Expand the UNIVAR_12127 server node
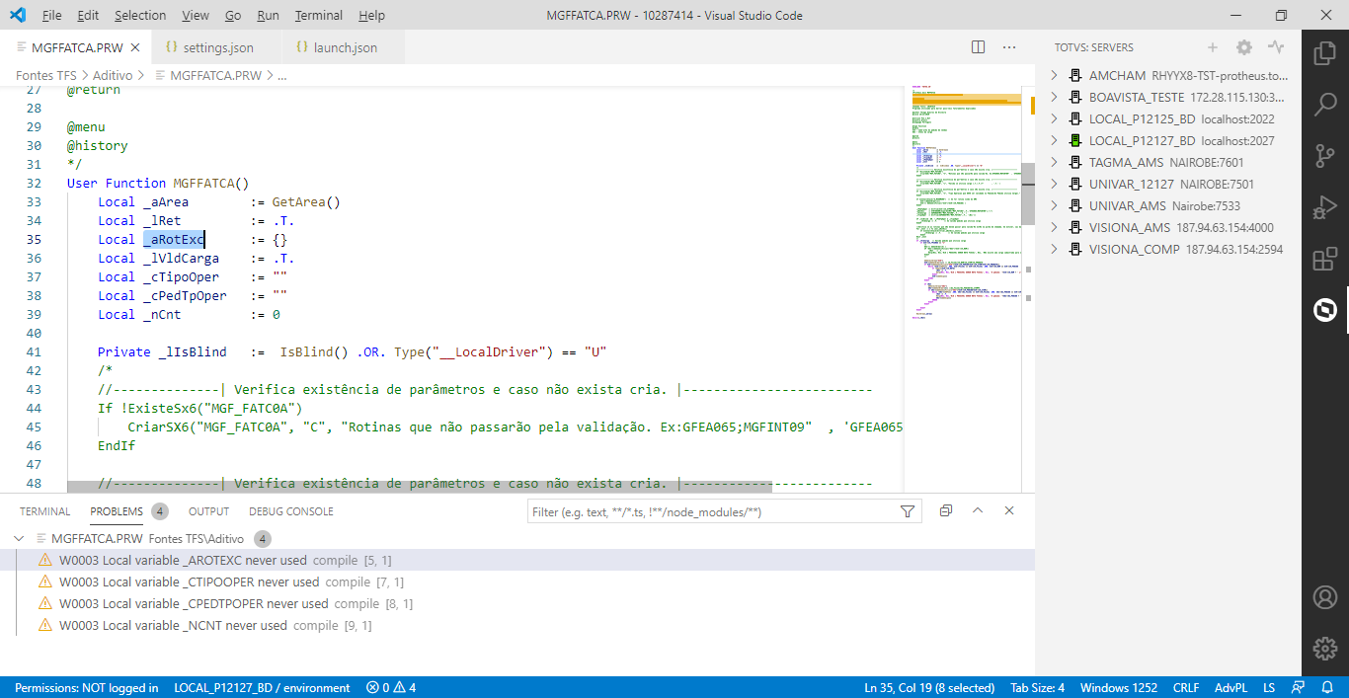The width and height of the screenshot is (1349, 698). click(x=1055, y=185)
